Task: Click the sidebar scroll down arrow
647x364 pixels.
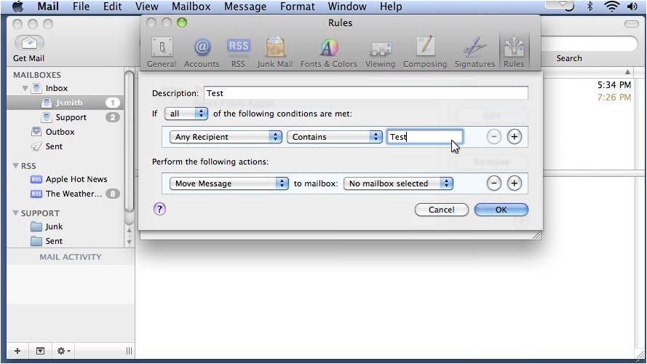Action: [x=129, y=242]
